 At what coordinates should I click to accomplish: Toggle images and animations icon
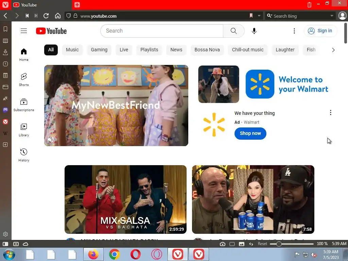pos(242,244)
